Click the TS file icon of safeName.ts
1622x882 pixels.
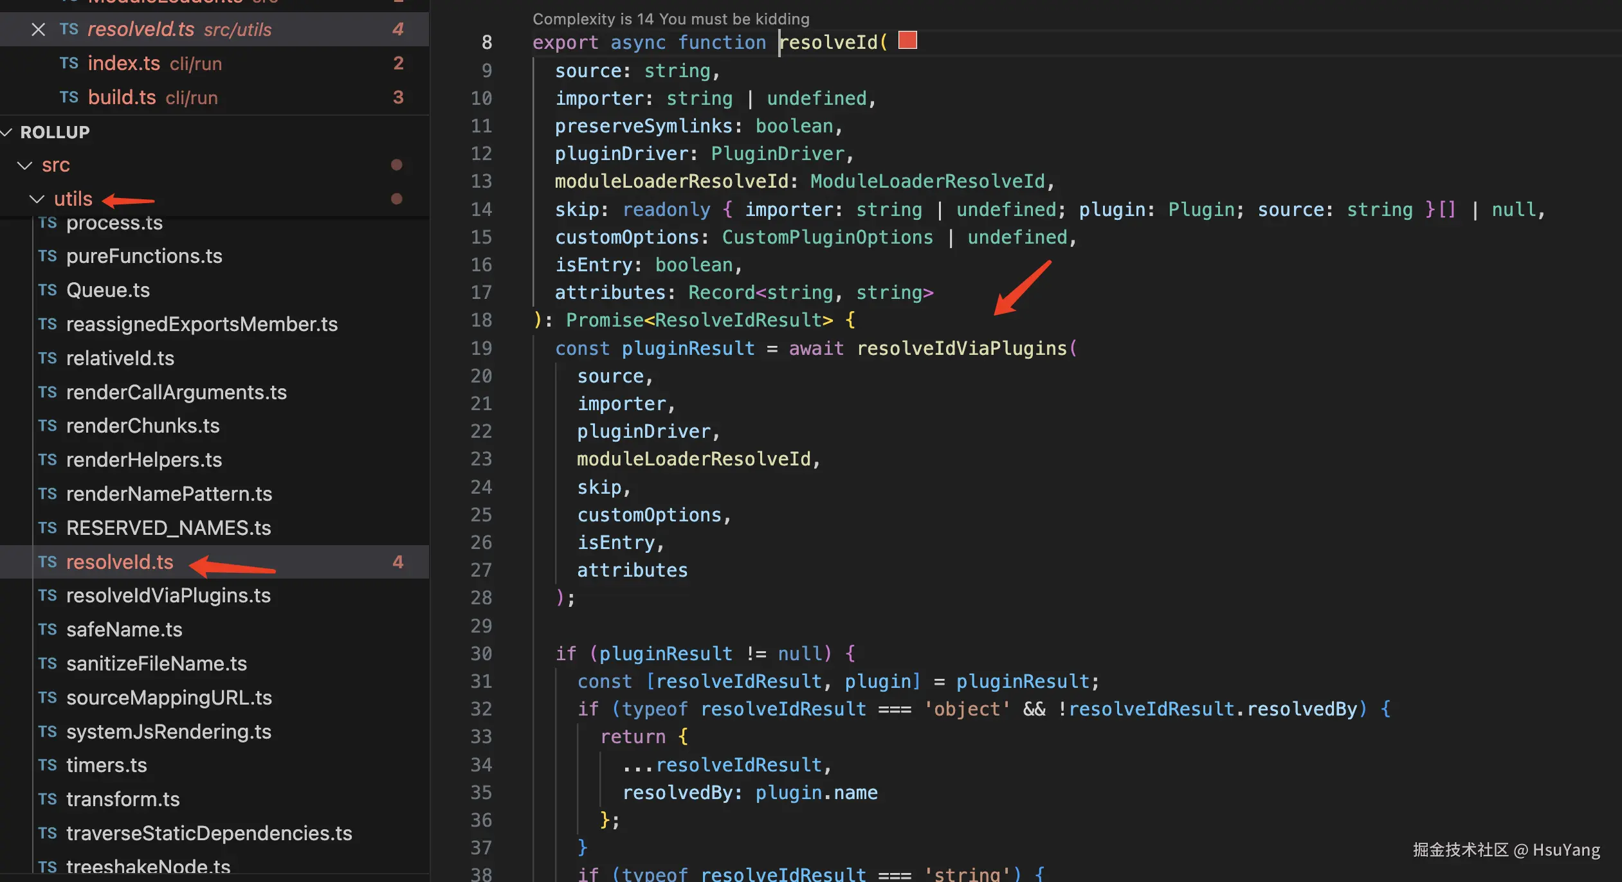pyautogui.click(x=48, y=629)
